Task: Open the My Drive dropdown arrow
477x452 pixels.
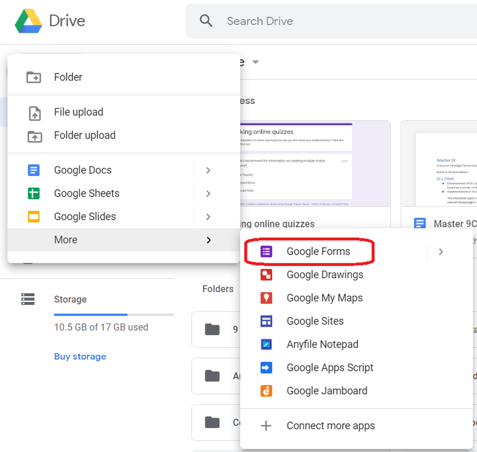Action: tap(256, 62)
